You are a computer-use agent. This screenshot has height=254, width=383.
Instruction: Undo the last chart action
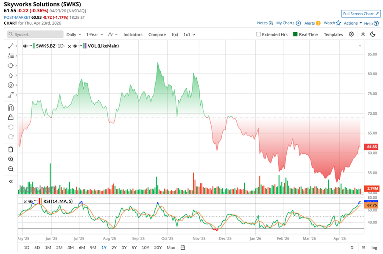(x=11, y=127)
